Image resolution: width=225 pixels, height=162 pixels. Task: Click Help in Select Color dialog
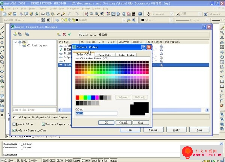[141, 123]
